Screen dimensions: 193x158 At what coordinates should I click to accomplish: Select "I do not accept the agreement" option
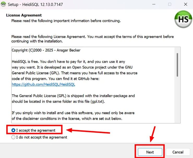[x=39, y=137]
